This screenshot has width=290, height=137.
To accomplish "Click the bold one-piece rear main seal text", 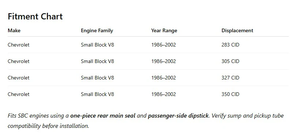I will 103,116.
